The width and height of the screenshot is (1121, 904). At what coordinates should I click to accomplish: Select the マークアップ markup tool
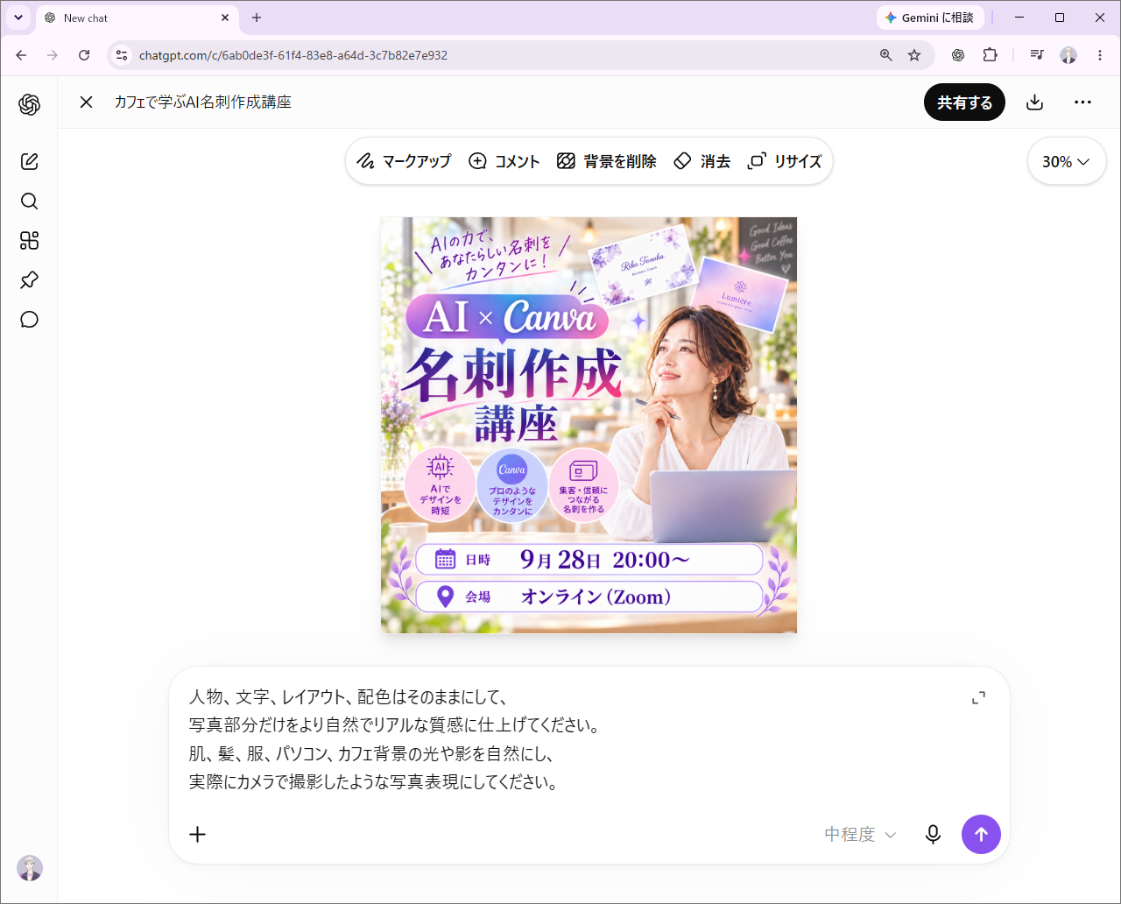point(404,161)
